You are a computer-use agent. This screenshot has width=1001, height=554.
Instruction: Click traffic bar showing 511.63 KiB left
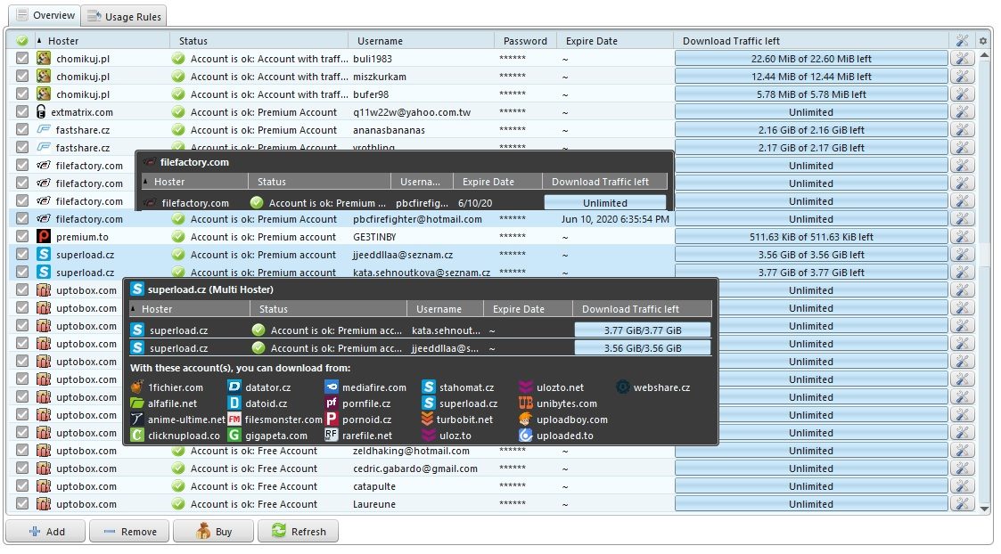(x=811, y=237)
